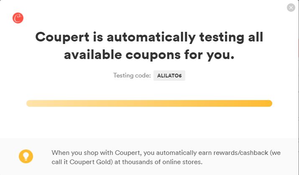Close the Coupert coupon testing popup
Image resolution: width=299 pixels, height=175 pixels.
(x=291, y=8)
